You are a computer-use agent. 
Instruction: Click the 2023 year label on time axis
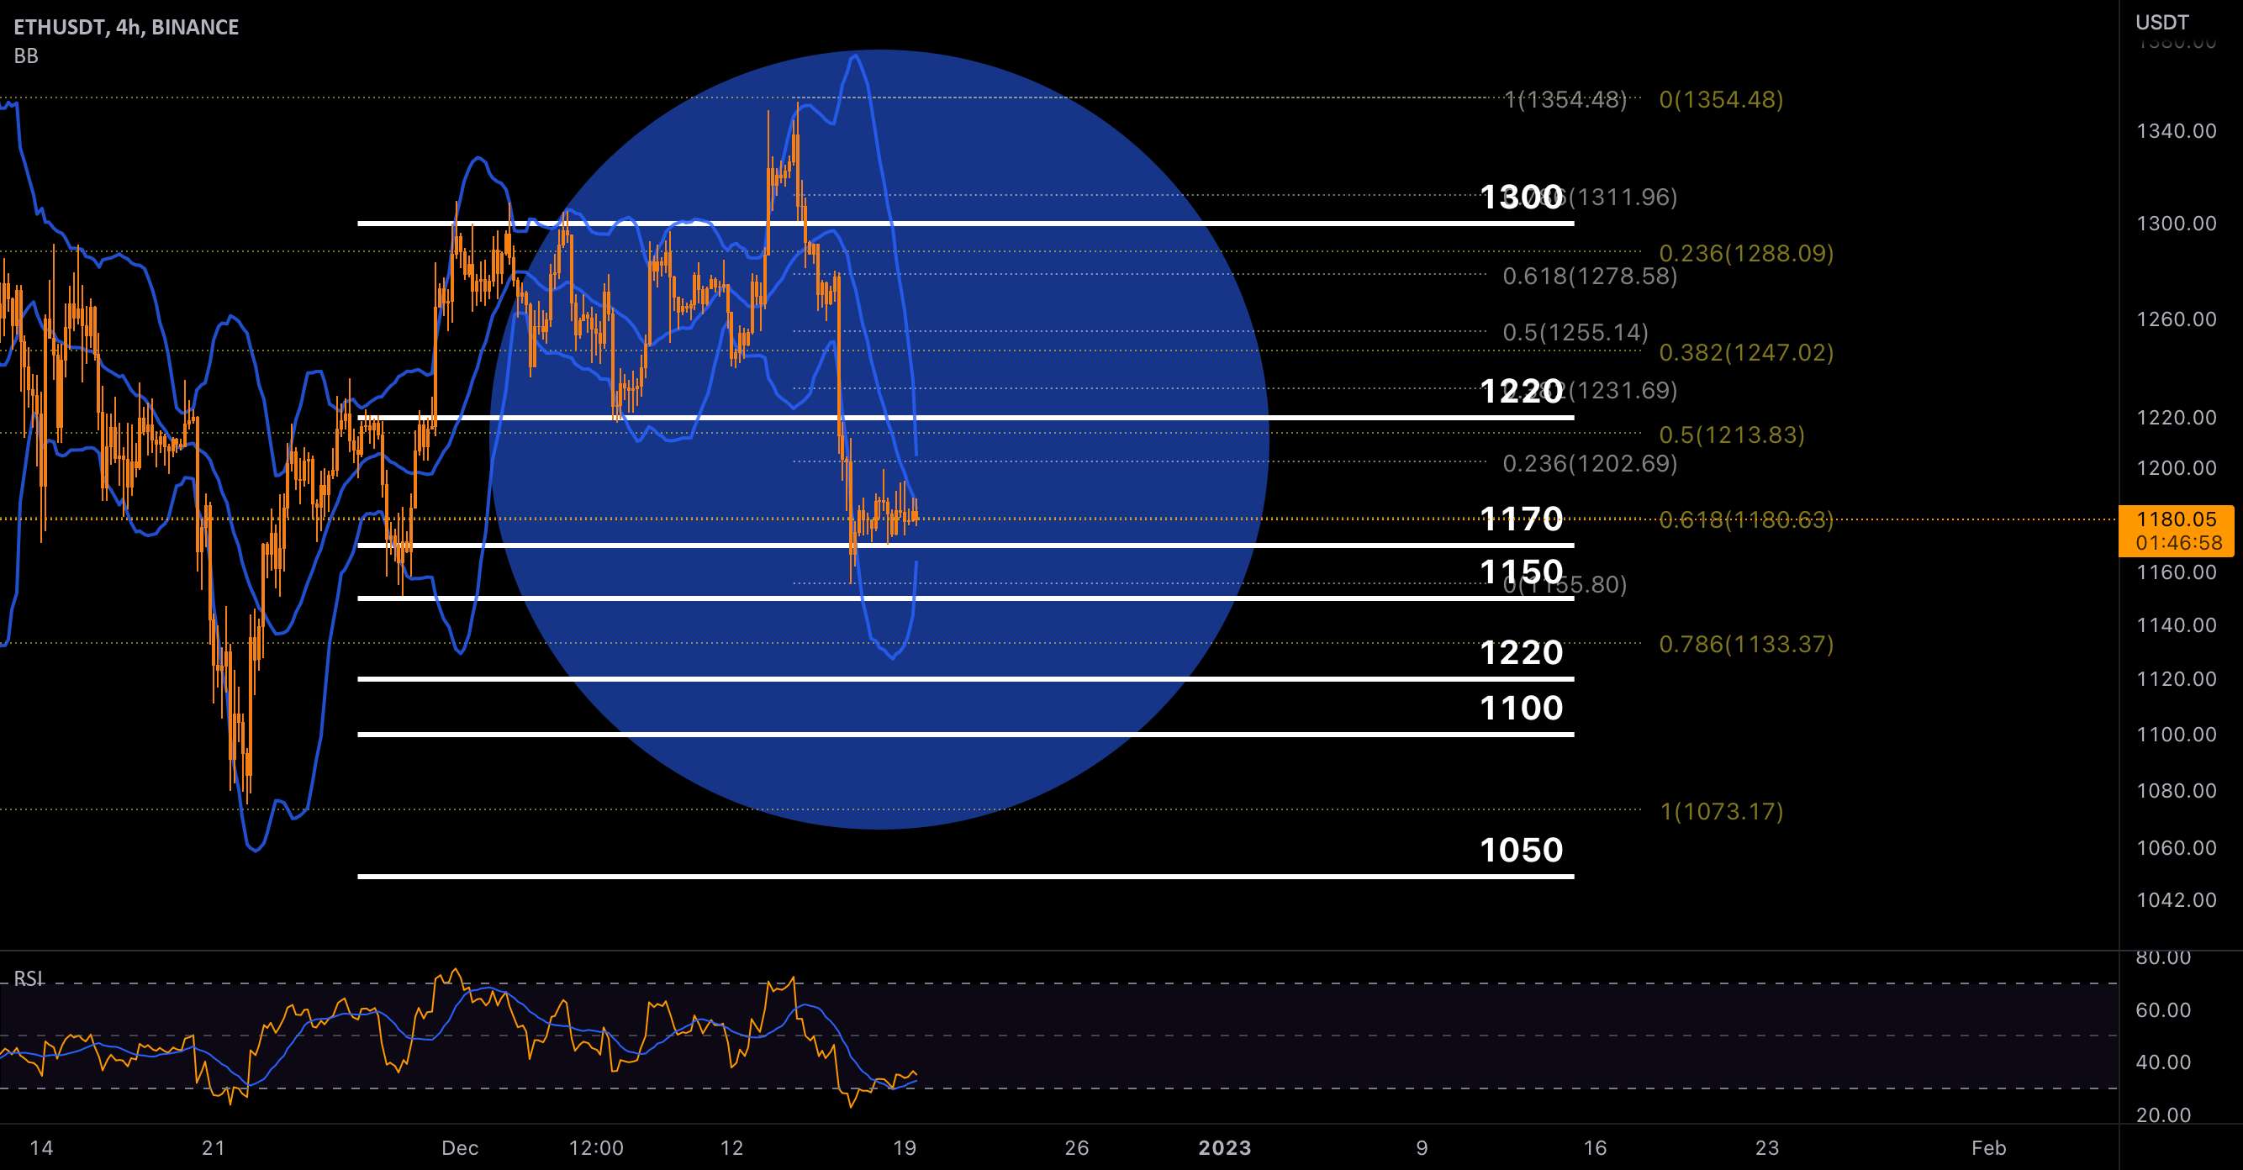1225,1147
